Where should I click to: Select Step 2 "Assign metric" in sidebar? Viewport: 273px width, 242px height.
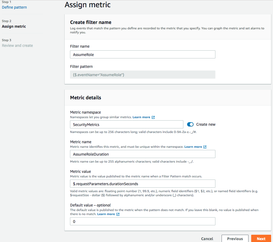pos(14,26)
